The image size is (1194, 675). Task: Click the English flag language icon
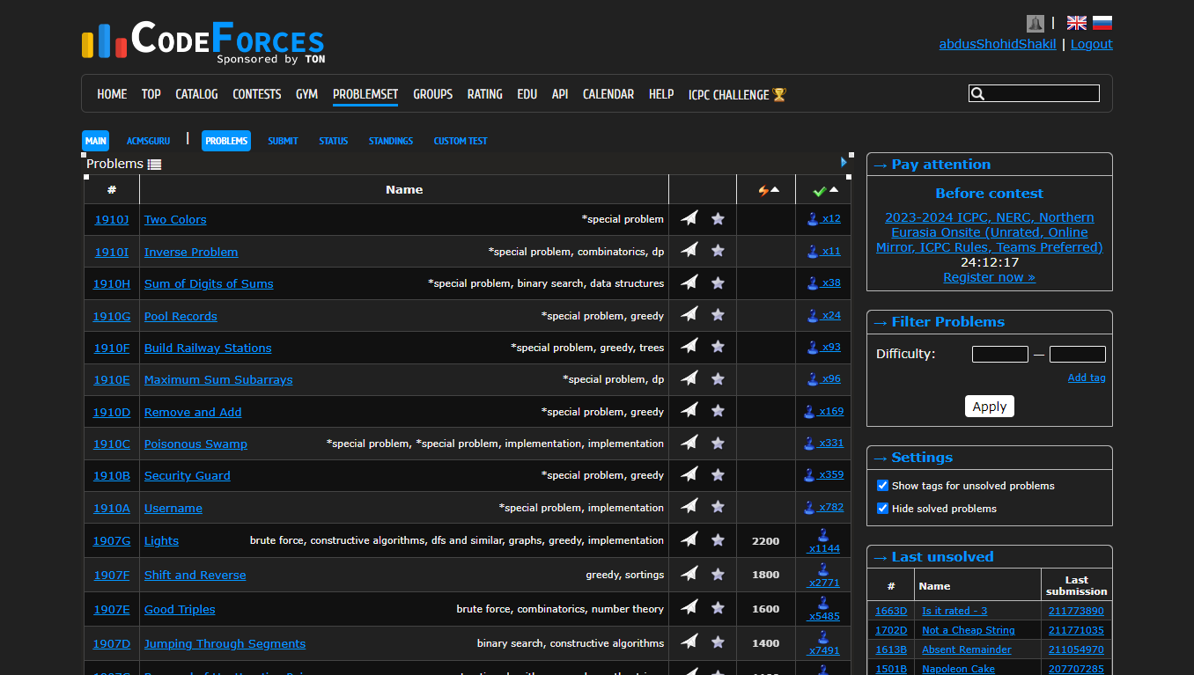1076,23
